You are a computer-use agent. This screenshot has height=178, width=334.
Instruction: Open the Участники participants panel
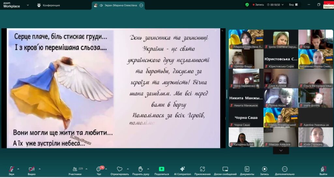[75, 169]
